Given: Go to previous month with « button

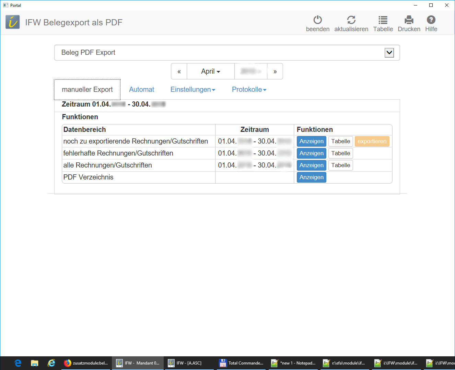Looking at the screenshot, I should tap(179, 71).
